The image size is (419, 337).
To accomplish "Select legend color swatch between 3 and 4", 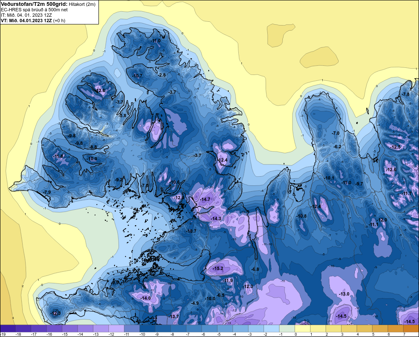I will (x=349, y=328).
